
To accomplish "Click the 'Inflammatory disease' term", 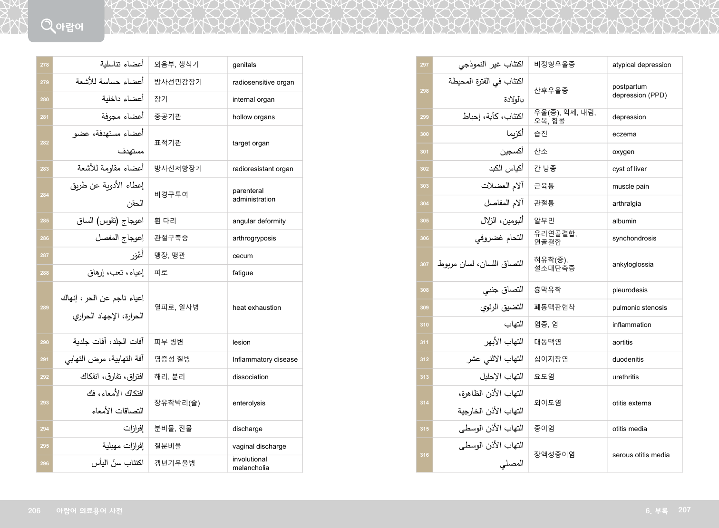I will (x=265, y=359).
